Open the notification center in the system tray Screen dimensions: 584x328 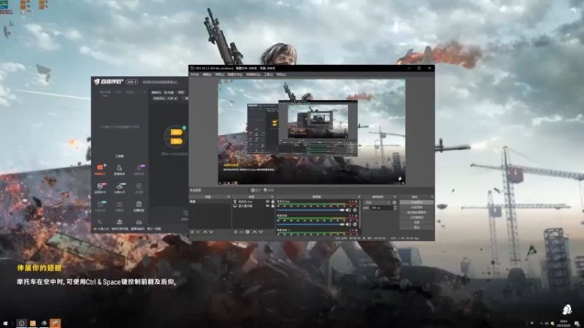[577, 324]
